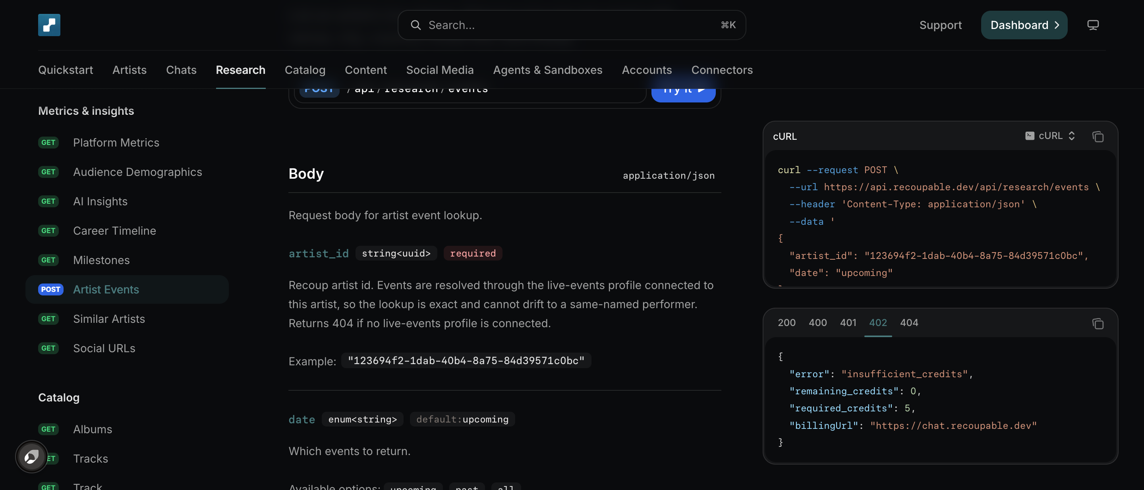This screenshot has width=1144, height=490.
Task: Open Milestones in sidebar
Action: point(127,260)
